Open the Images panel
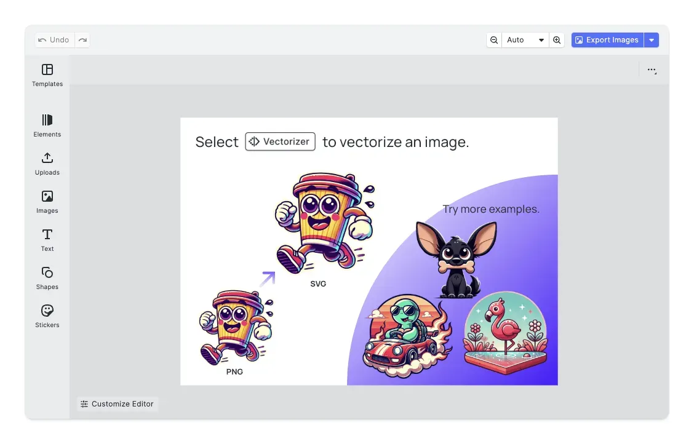694x444 pixels. coord(47,202)
